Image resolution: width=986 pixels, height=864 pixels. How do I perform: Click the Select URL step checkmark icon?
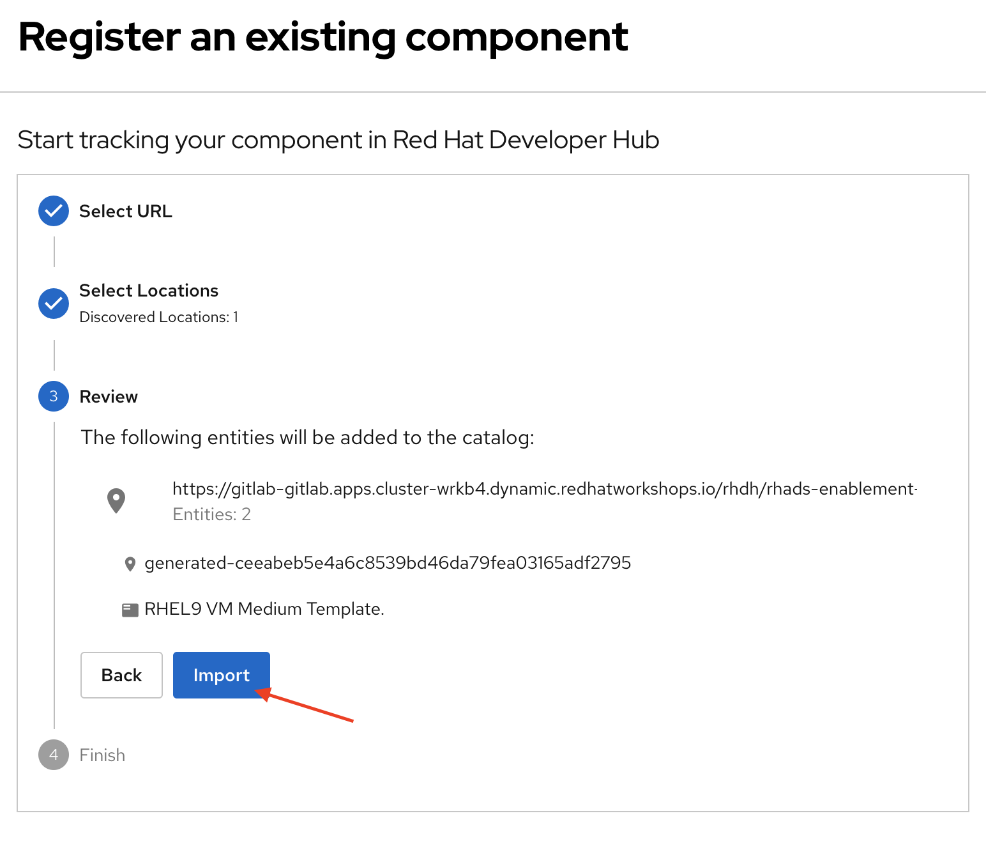coord(54,211)
